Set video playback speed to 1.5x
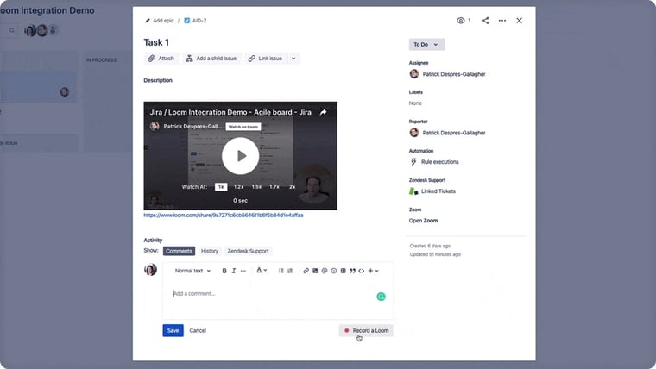656x369 pixels. pyautogui.click(x=256, y=186)
